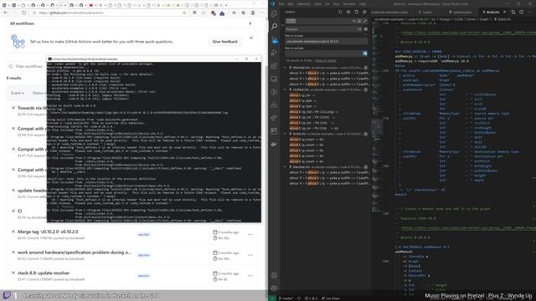Reload the GitHub page in the browser

coord(24,13)
